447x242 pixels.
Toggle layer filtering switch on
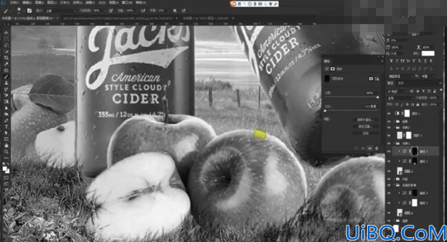(x=441, y=91)
